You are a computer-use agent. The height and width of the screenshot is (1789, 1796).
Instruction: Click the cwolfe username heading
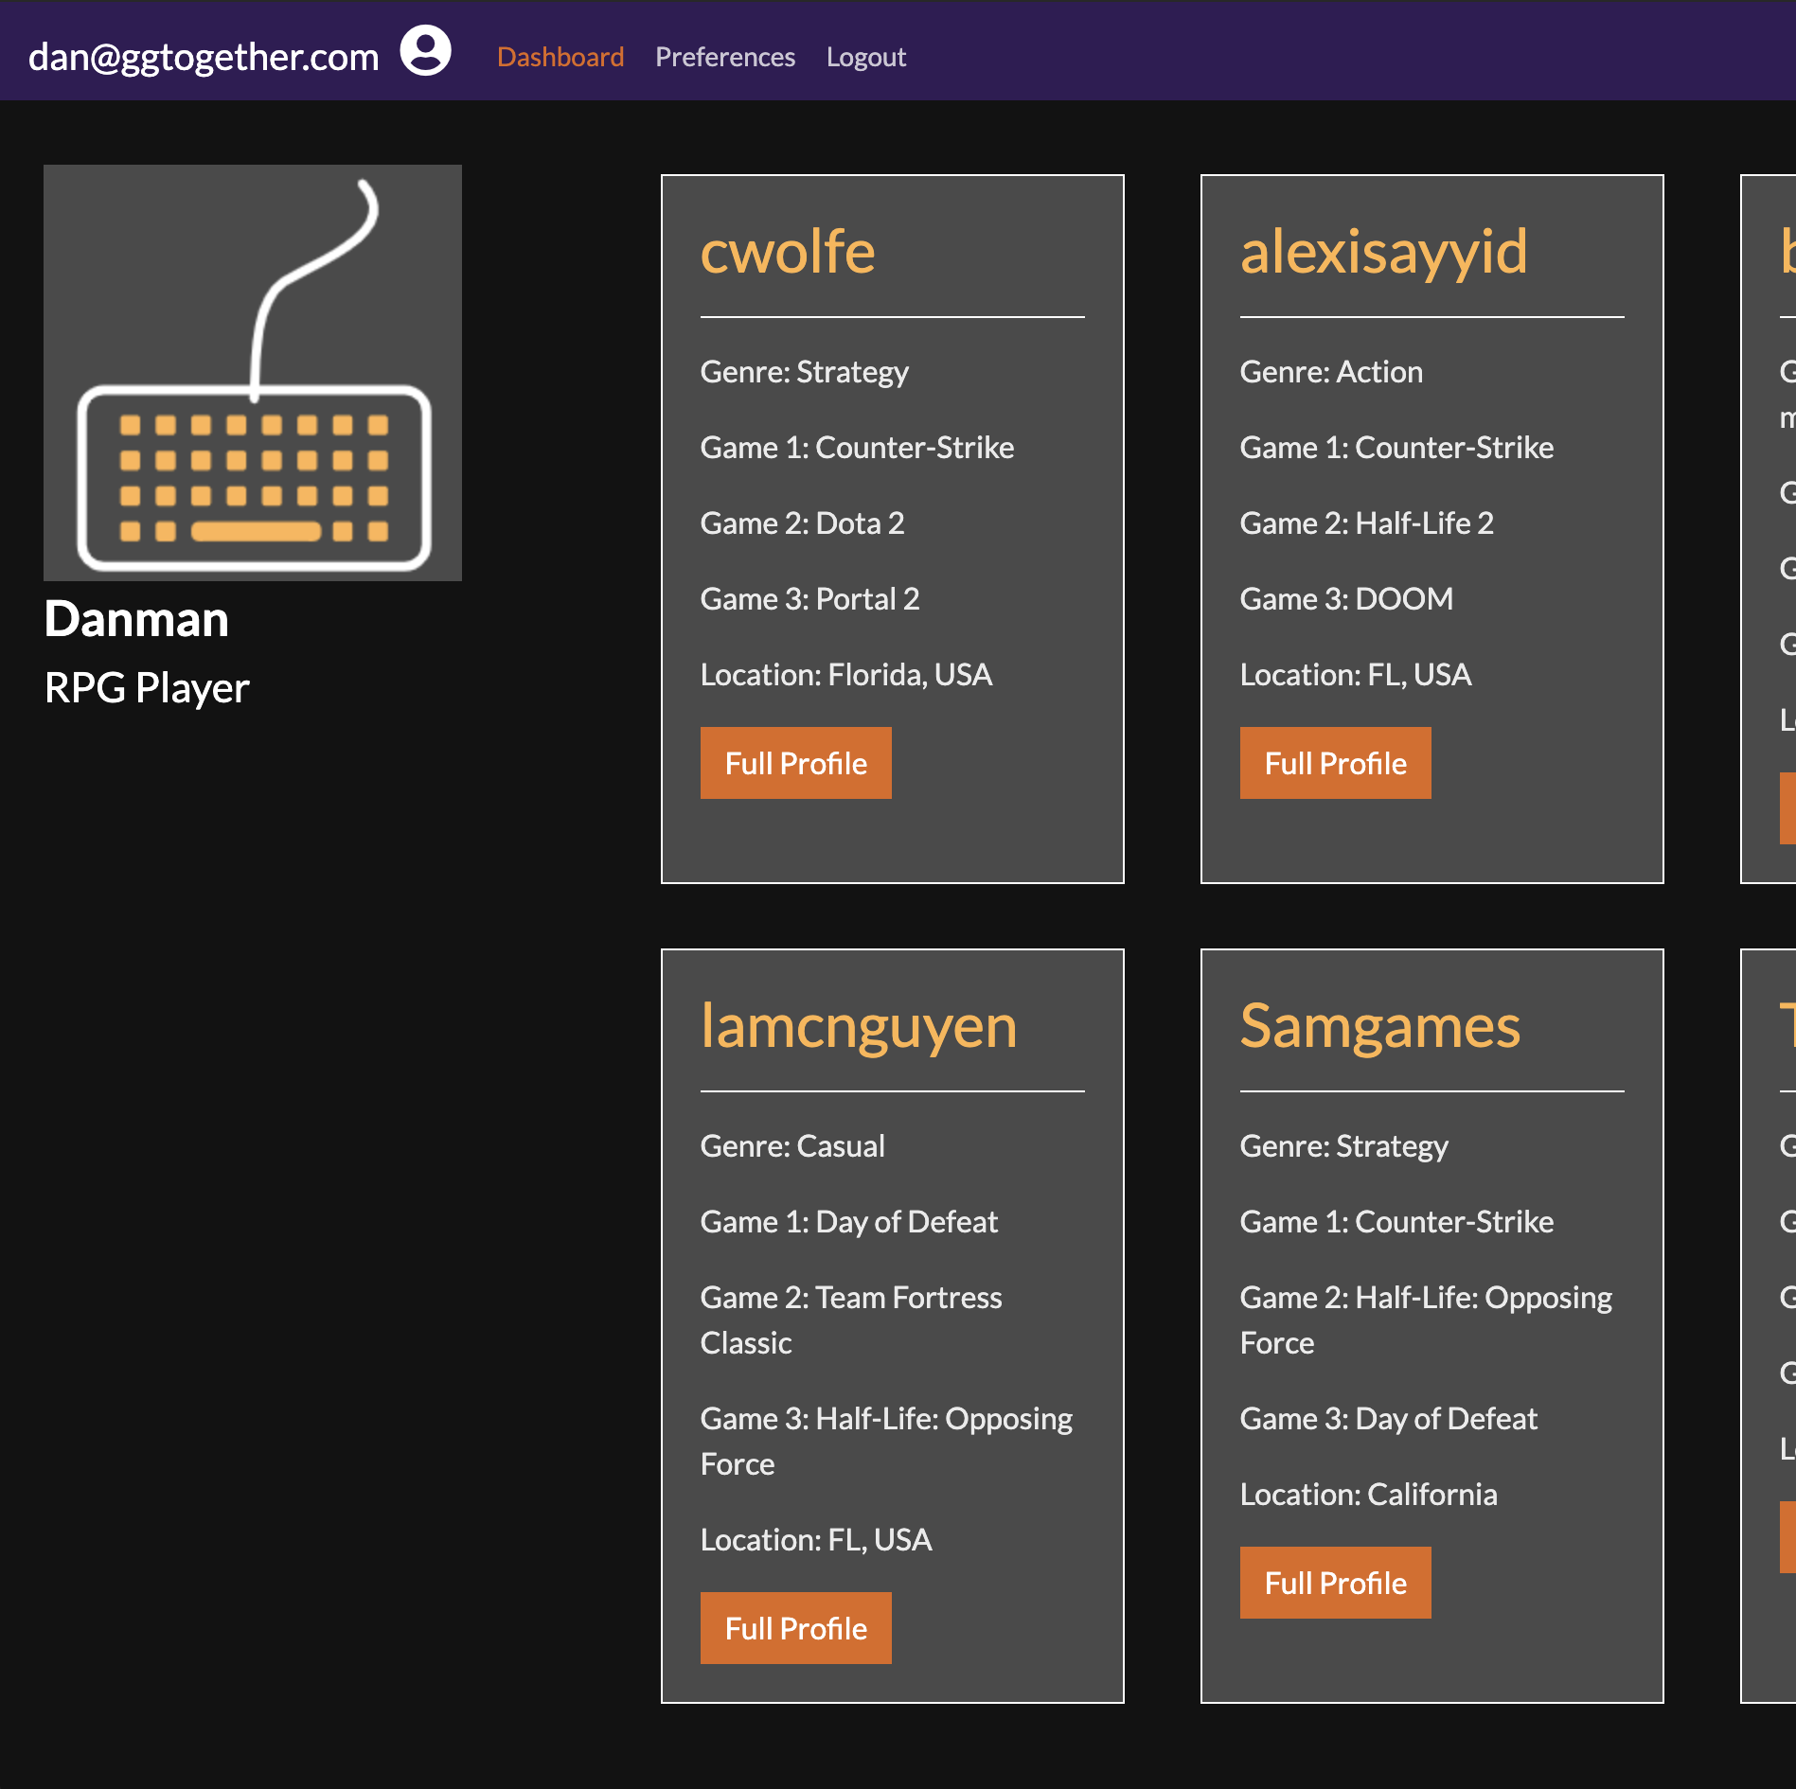[788, 253]
